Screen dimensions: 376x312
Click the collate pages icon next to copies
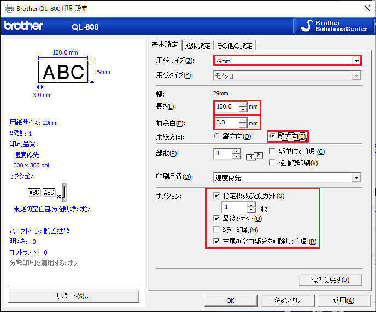(255, 157)
